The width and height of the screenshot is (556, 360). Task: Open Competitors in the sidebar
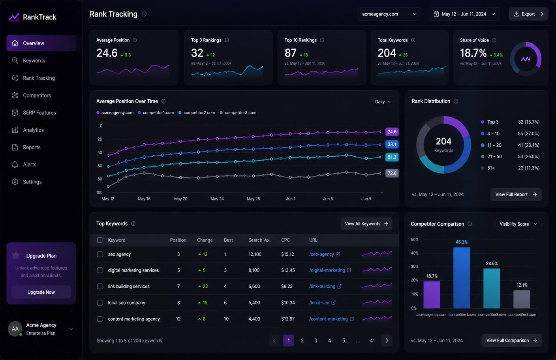tap(41, 95)
